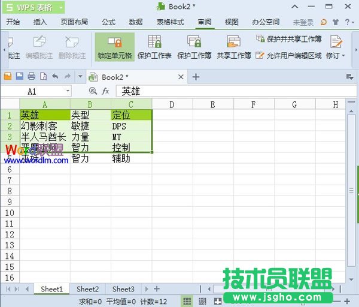
Task: Click the orange refresh/update icon near login
Action: 324,22
